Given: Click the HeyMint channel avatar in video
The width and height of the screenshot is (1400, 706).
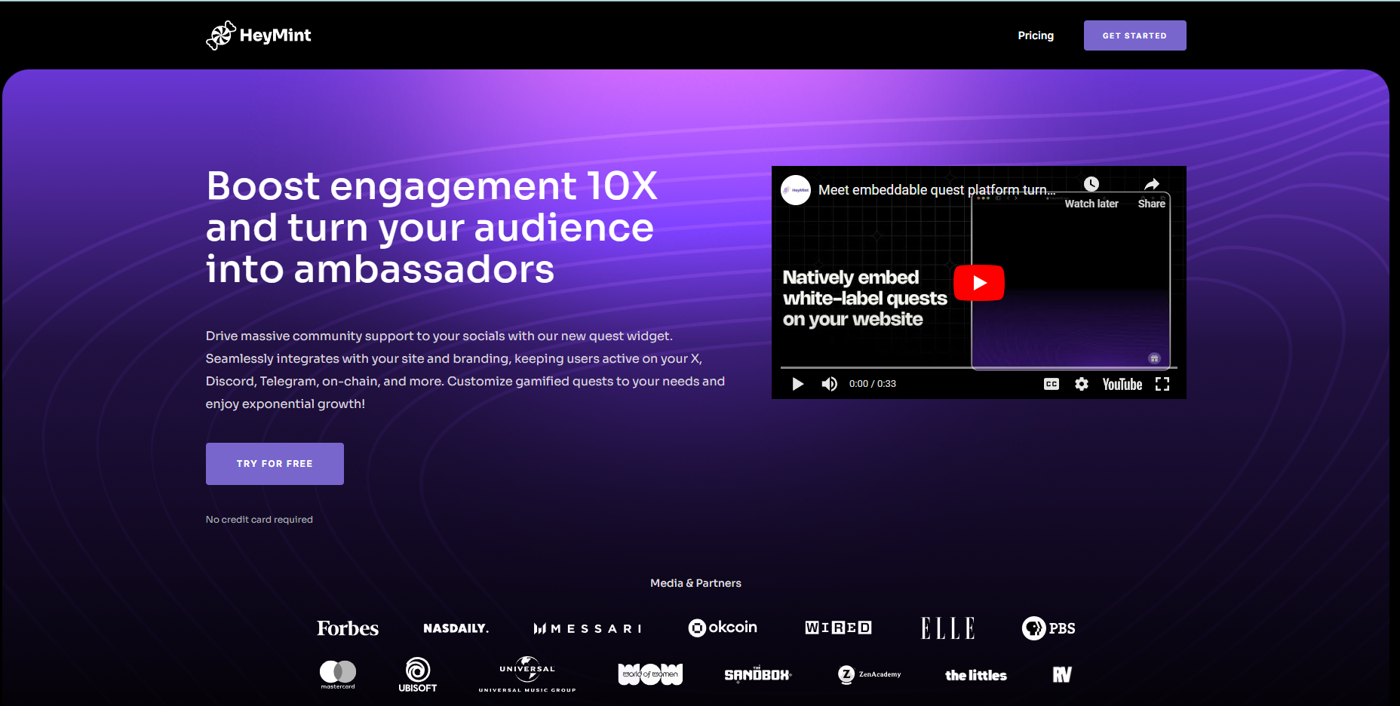Looking at the screenshot, I should pyautogui.click(x=796, y=190).
